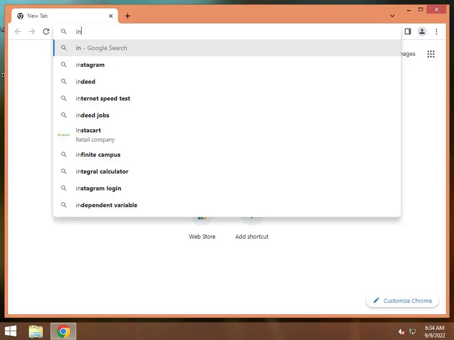Expand the tab search chevron
This screenshot has width=454, height=340.
click(x=392, y=16)
